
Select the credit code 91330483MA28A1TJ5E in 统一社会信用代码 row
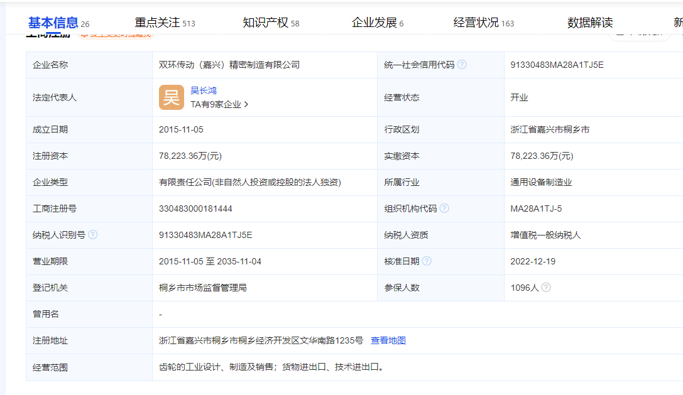click(x=557, y=65)
